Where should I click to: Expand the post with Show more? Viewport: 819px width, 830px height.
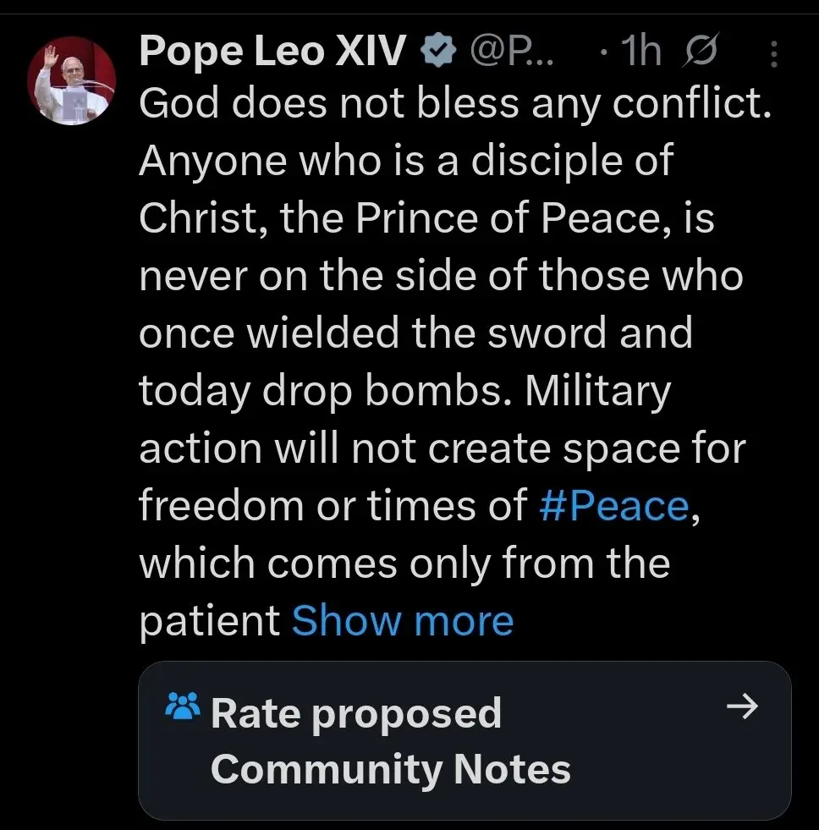(403, 620)
